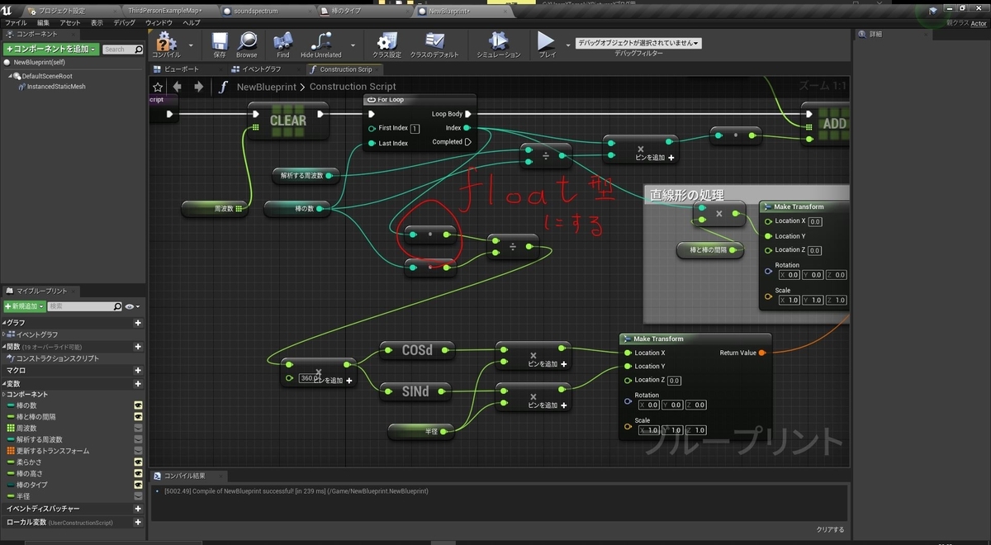Toggle the eye visibility for 棒の数 variable
The height and width of the screenshot is (545, 991).
138,405
